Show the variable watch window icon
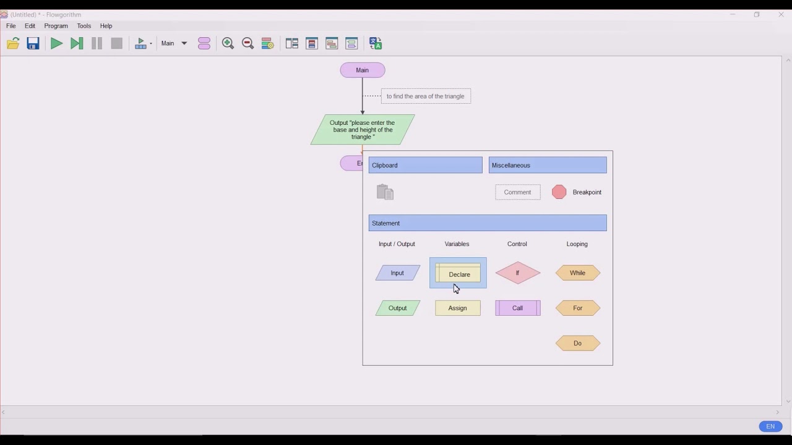 (x=312, y=43)
